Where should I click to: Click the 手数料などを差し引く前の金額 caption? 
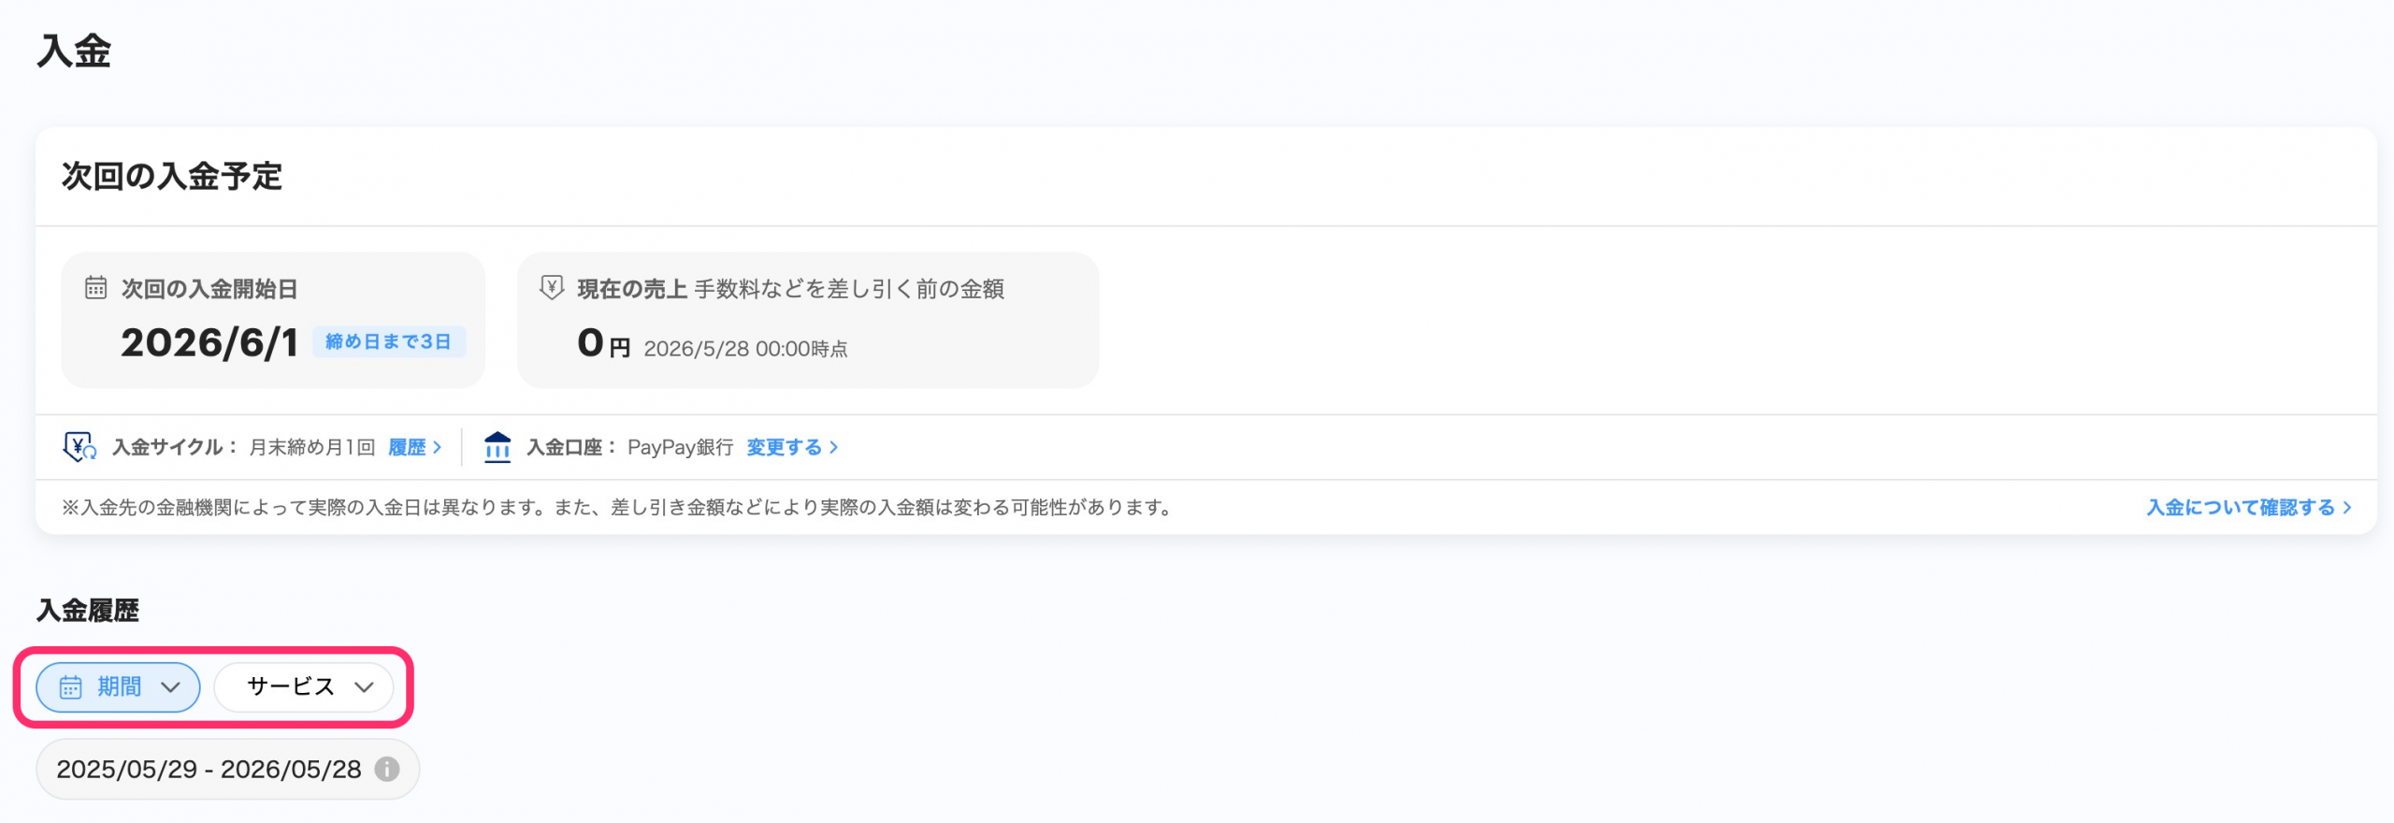click(849, 289)
